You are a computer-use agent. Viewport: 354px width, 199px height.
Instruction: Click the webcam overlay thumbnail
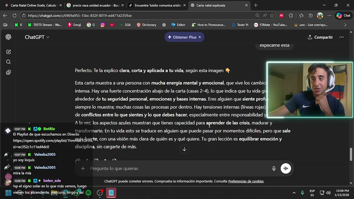pos(310,90)
